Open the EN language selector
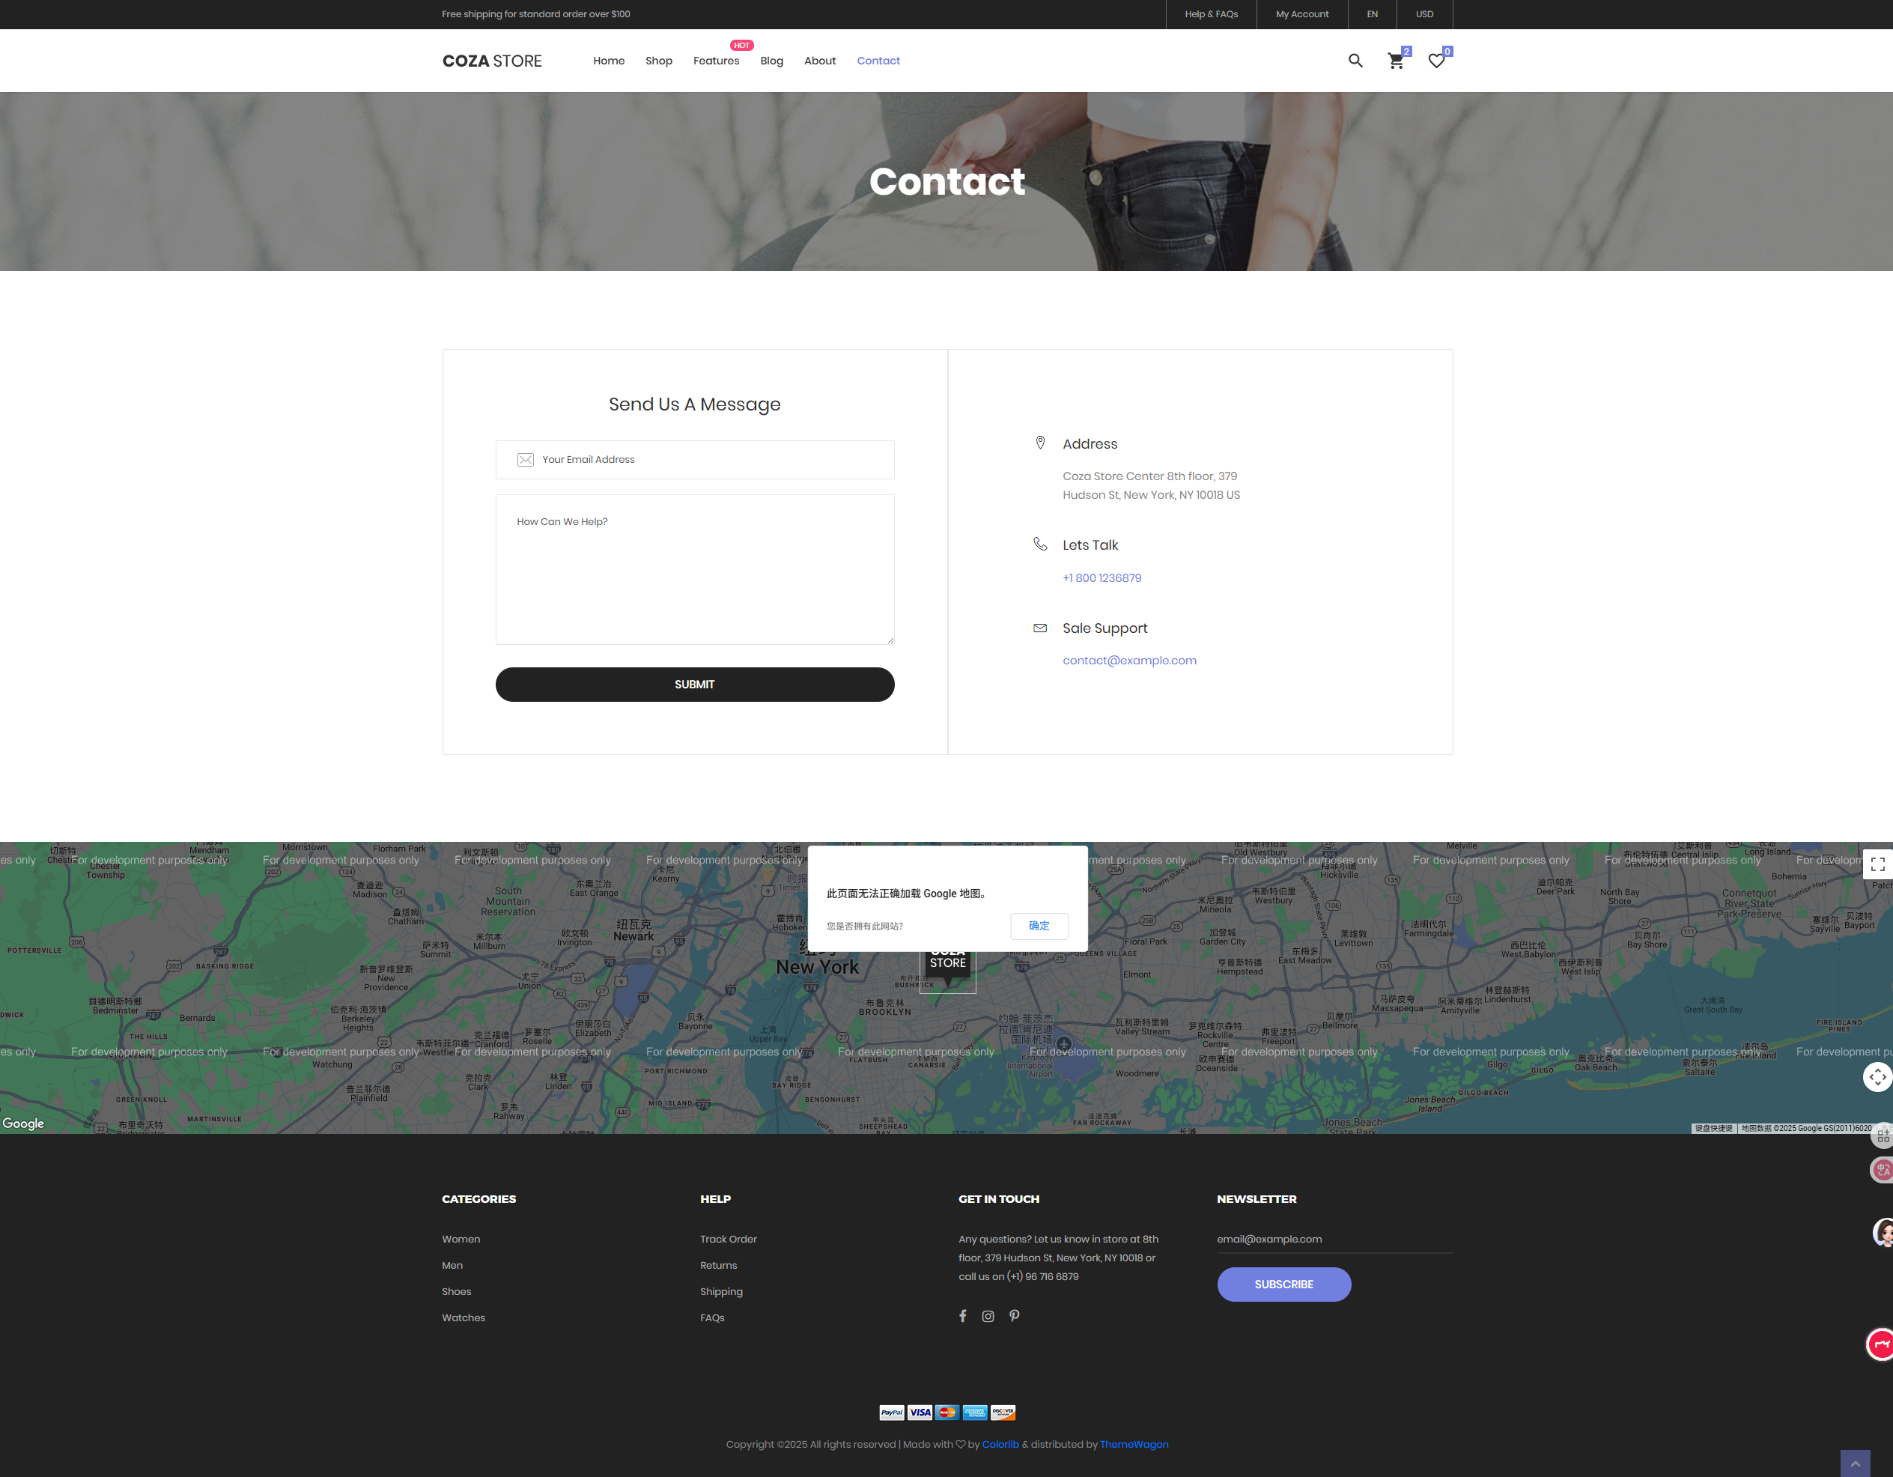Screen dimensions: 1893x1477 coord(1372,14)
